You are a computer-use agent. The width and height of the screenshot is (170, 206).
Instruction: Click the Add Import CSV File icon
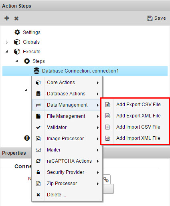point(107,127)
